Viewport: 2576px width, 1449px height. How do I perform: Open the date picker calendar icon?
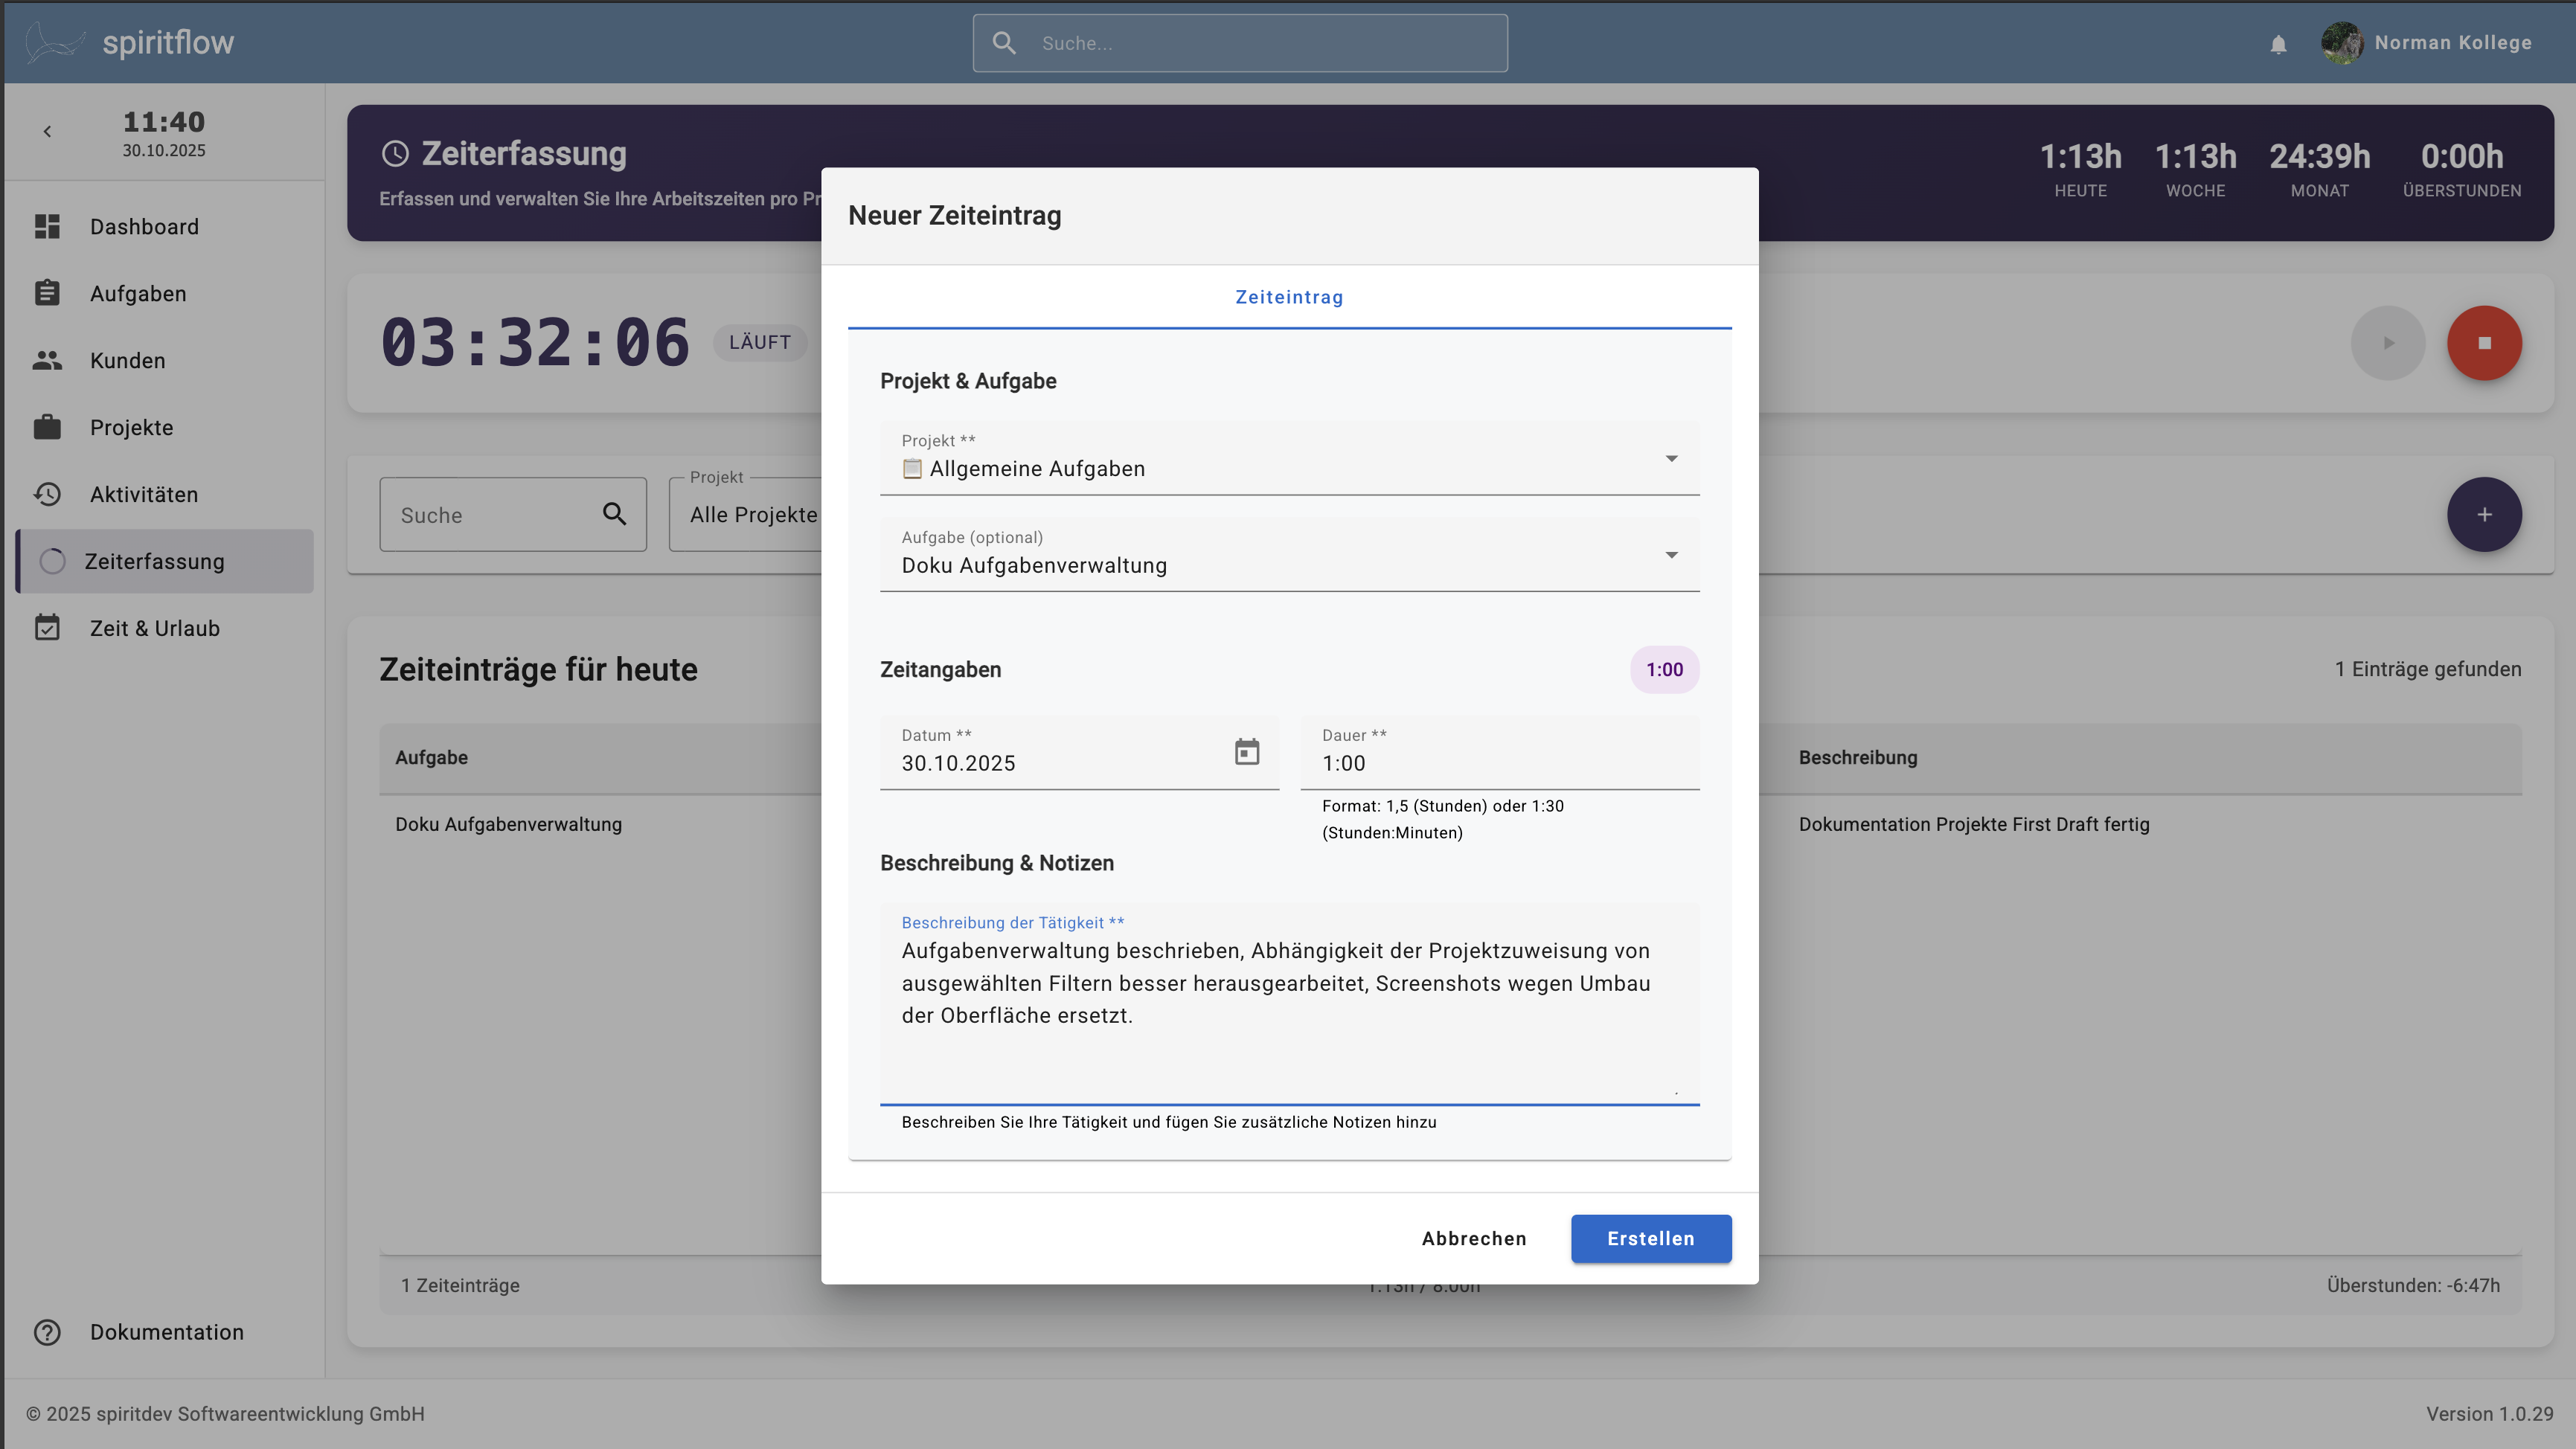point(1246,752)
